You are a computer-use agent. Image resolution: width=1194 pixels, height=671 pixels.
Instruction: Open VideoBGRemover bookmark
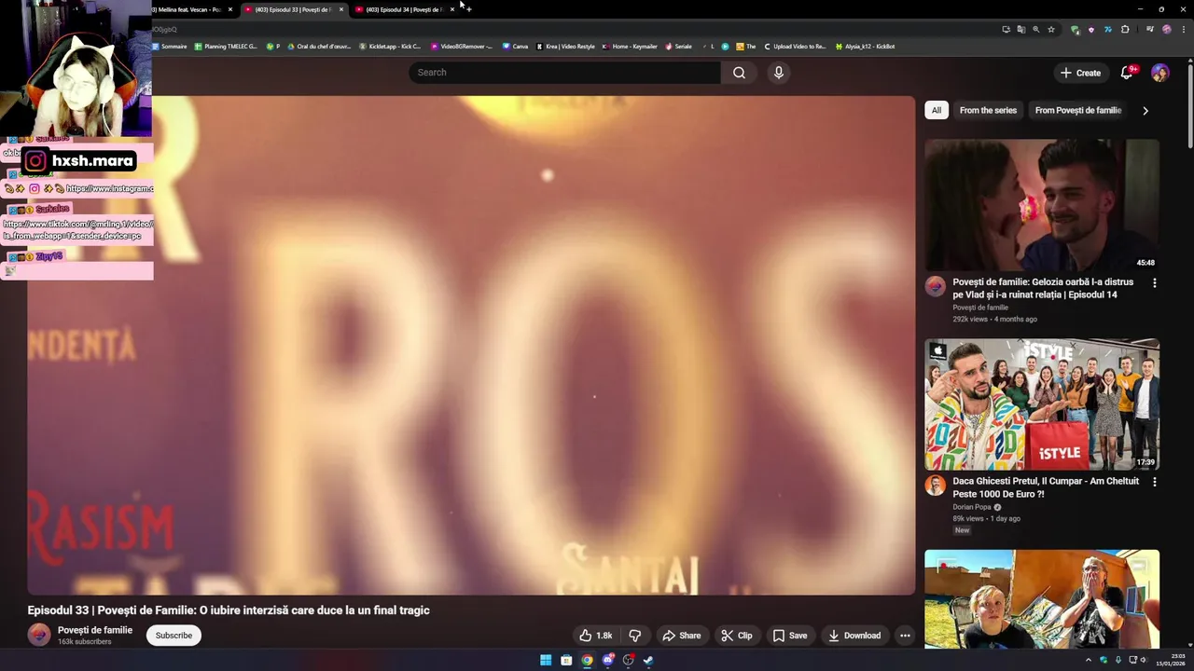click(462, 46)
